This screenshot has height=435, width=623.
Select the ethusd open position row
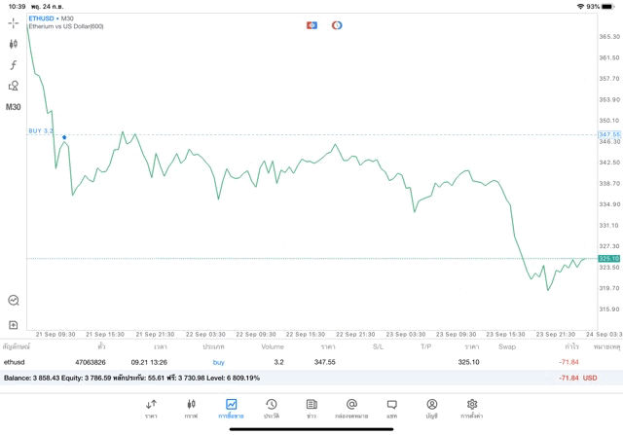(292, 362)
